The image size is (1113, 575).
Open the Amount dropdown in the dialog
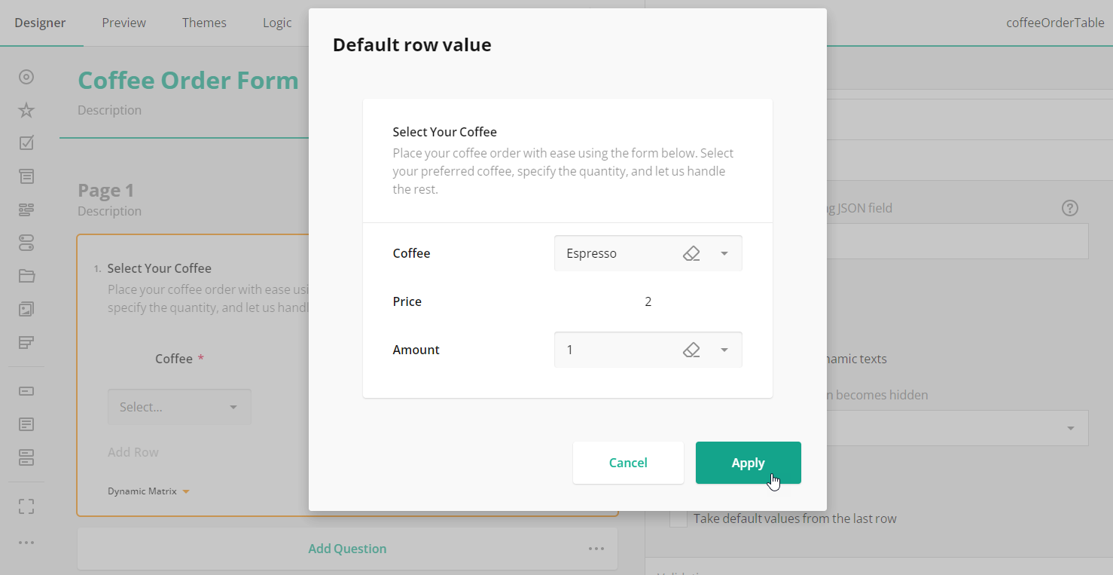tap(724, 350)
